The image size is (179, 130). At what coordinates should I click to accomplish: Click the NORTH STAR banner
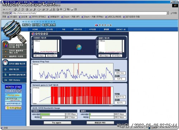tap(13, 87)
